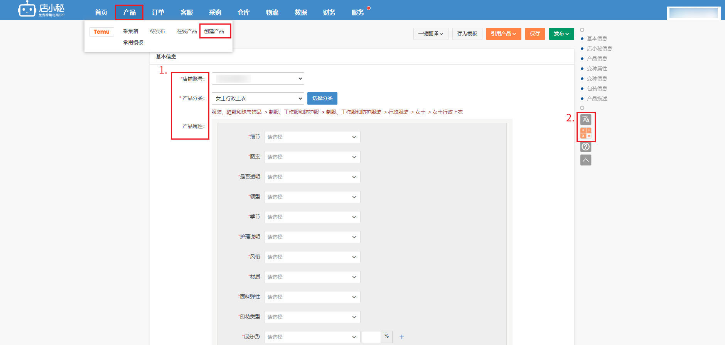This screenshot has width=725, height=345.
Task: Open the 领型 attribute dropdown
Action: [312, 197]
